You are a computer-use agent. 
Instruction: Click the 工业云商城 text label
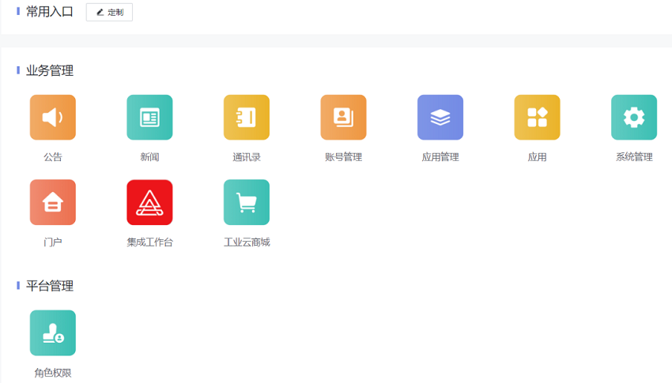(x=247, y=242)
